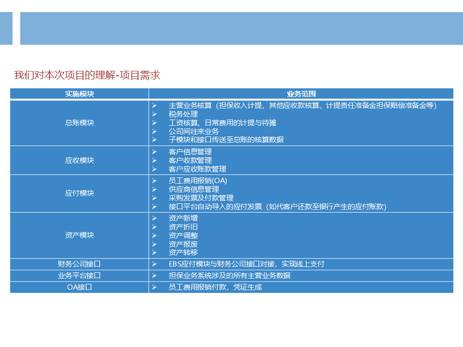Select the 供应商信息管理 line
Screen dimensions: 463x347
[x=194, y=189]
